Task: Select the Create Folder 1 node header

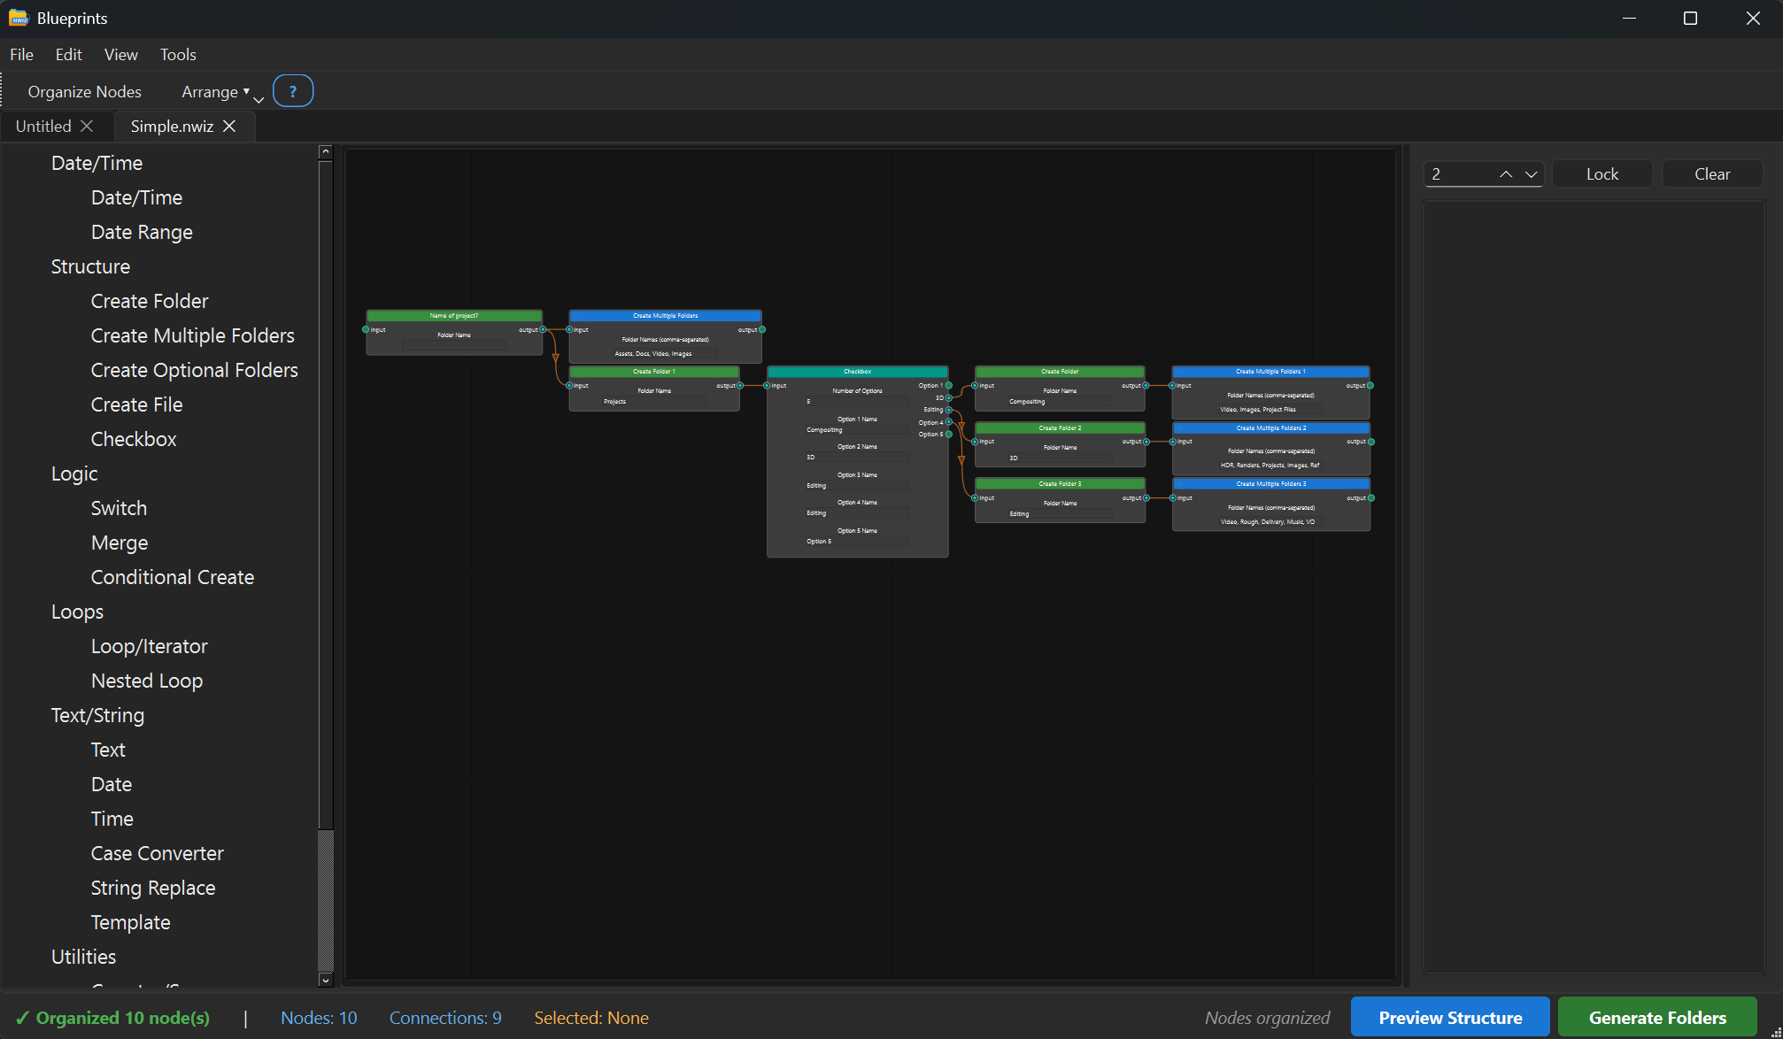Action: [654, 372]
